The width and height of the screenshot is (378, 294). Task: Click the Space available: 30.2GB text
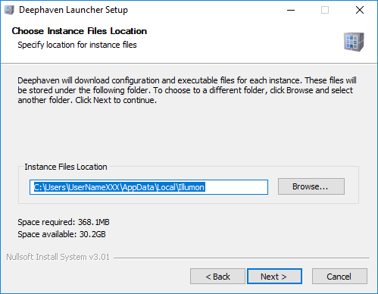(61, 234)
